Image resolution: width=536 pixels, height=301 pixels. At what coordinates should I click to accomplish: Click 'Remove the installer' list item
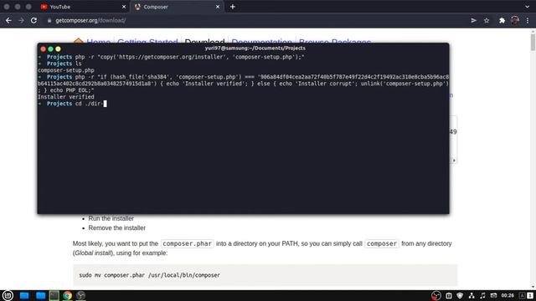pos(117,228)
